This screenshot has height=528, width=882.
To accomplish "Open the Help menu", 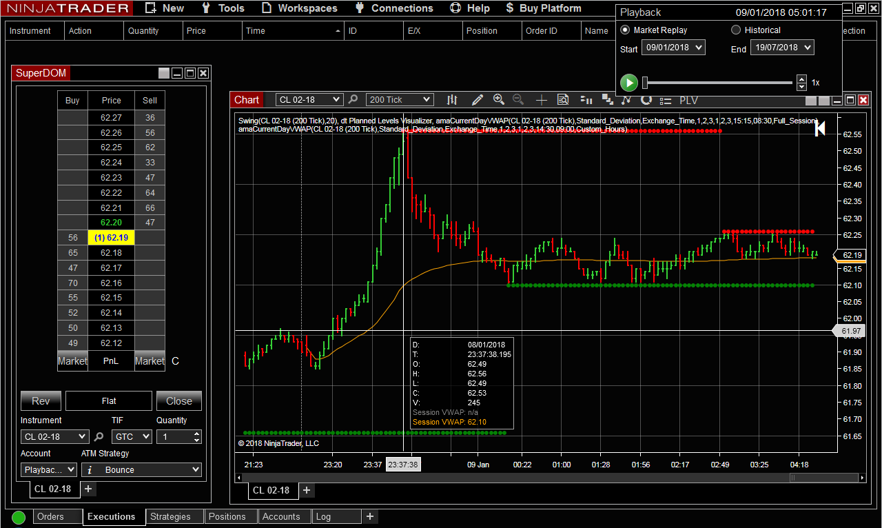I will [x=469, y=8].
